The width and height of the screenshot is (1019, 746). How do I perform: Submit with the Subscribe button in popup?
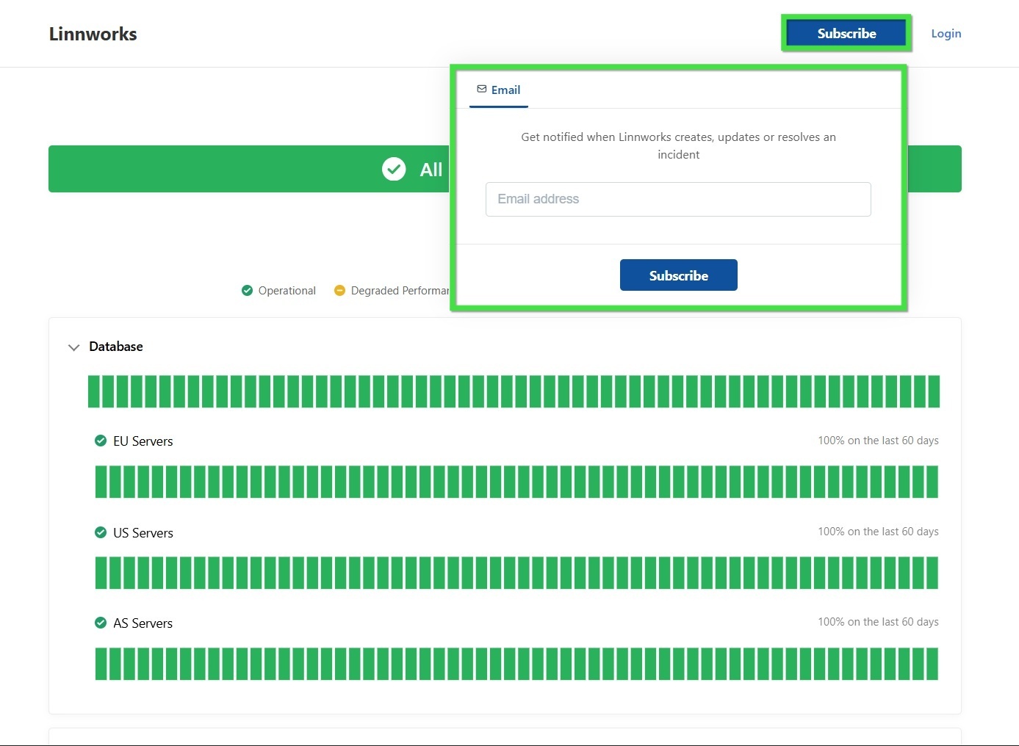(678, 275)
